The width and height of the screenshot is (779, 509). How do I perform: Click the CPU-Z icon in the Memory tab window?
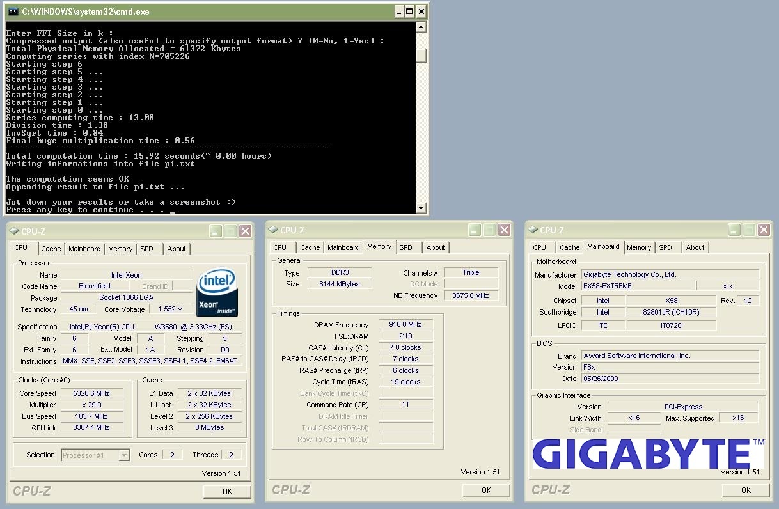point(273,230)
